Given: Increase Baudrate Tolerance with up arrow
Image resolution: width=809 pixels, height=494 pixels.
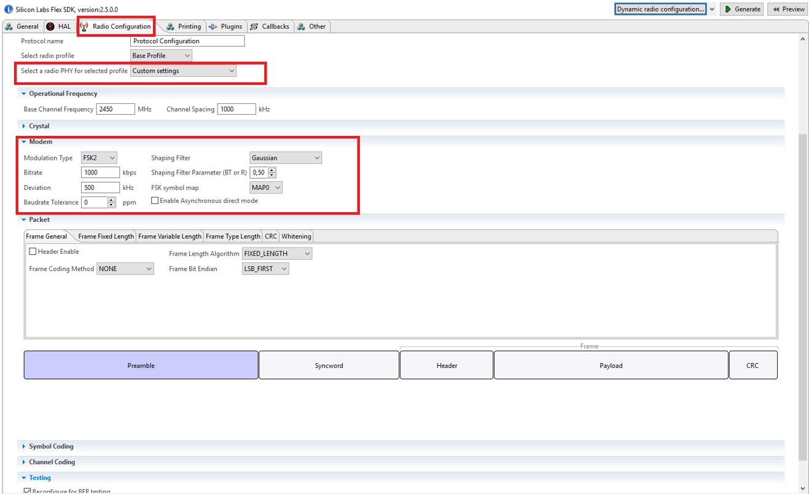Looking at the screenshot, I should (x=111, y=200).
